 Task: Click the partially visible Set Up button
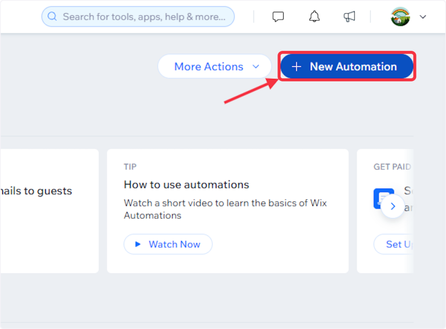[x=393, y=244]
